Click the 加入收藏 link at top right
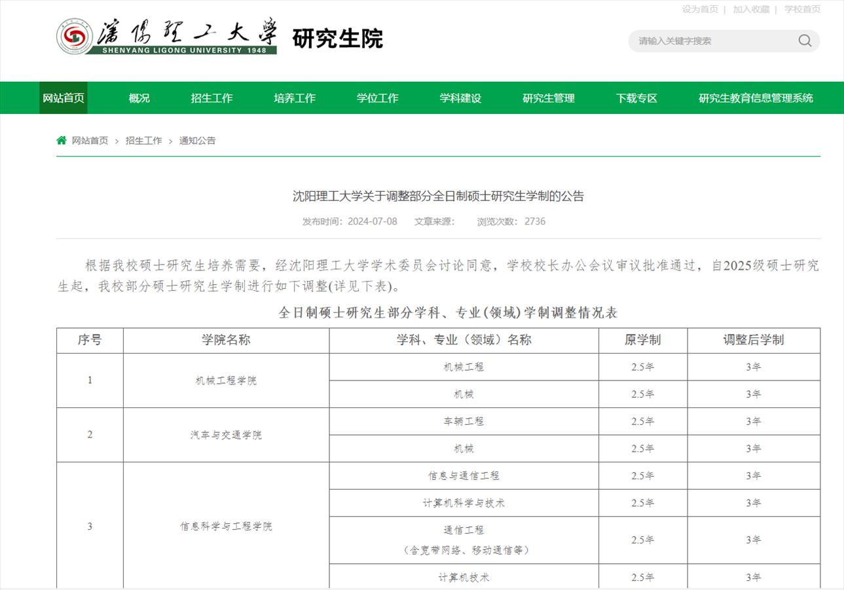 pos(753,9)
